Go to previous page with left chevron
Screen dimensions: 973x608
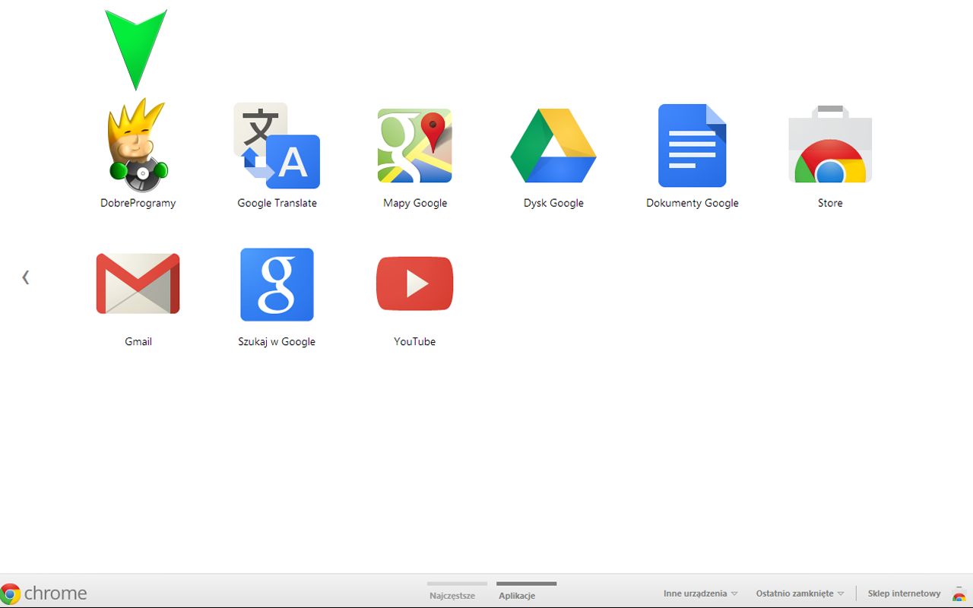[x=26, y=277]
